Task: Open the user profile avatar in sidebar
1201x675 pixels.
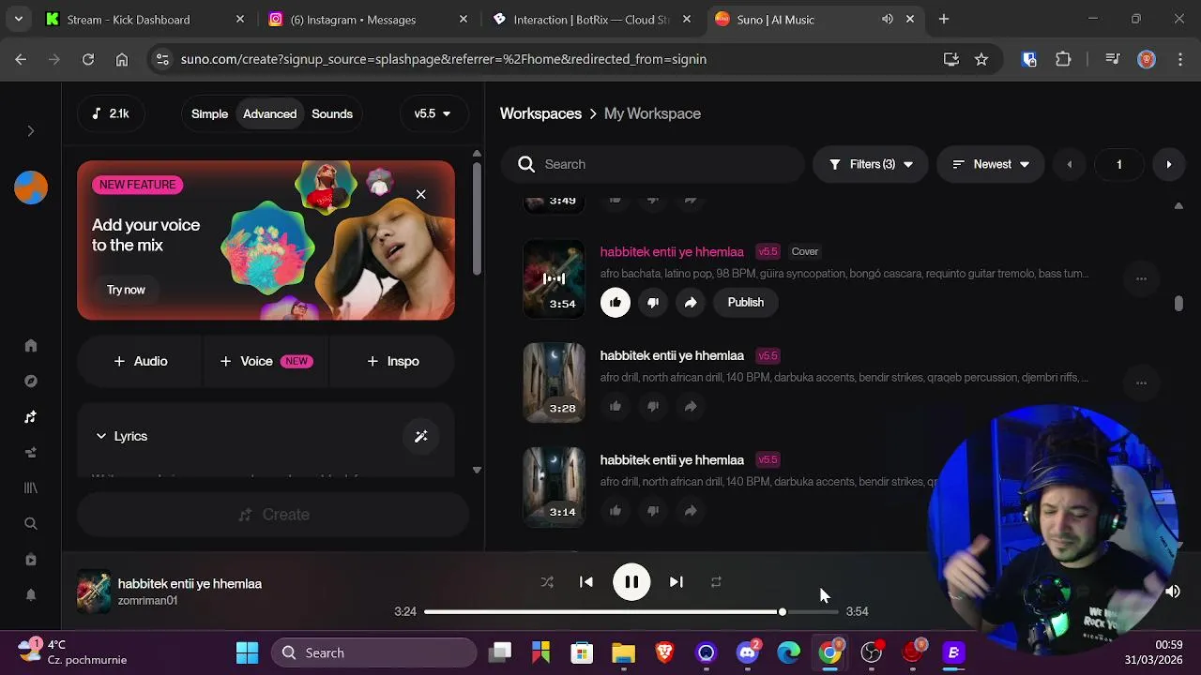Action: pos(31,187)
